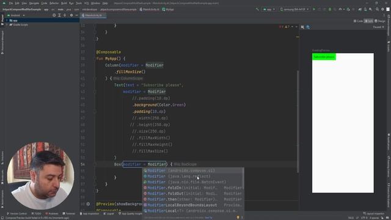Hide the Project panel with minus icon
Viewport: 391px width, 220px height.
point(76,15)
